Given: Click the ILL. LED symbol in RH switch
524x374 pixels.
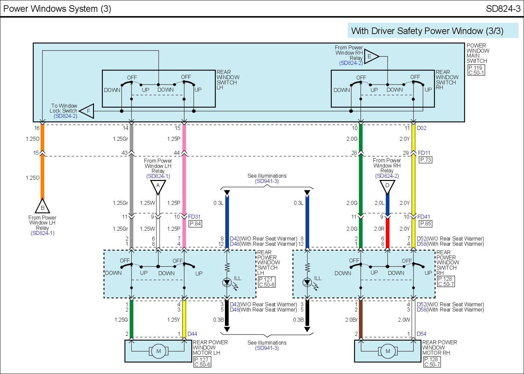Looking at the screenshot, I should coord(307,282).
